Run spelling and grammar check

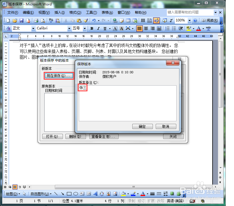click(51, 21)
